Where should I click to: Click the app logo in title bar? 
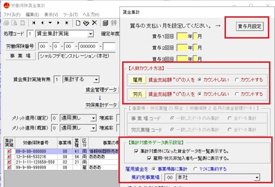(6, 6)
